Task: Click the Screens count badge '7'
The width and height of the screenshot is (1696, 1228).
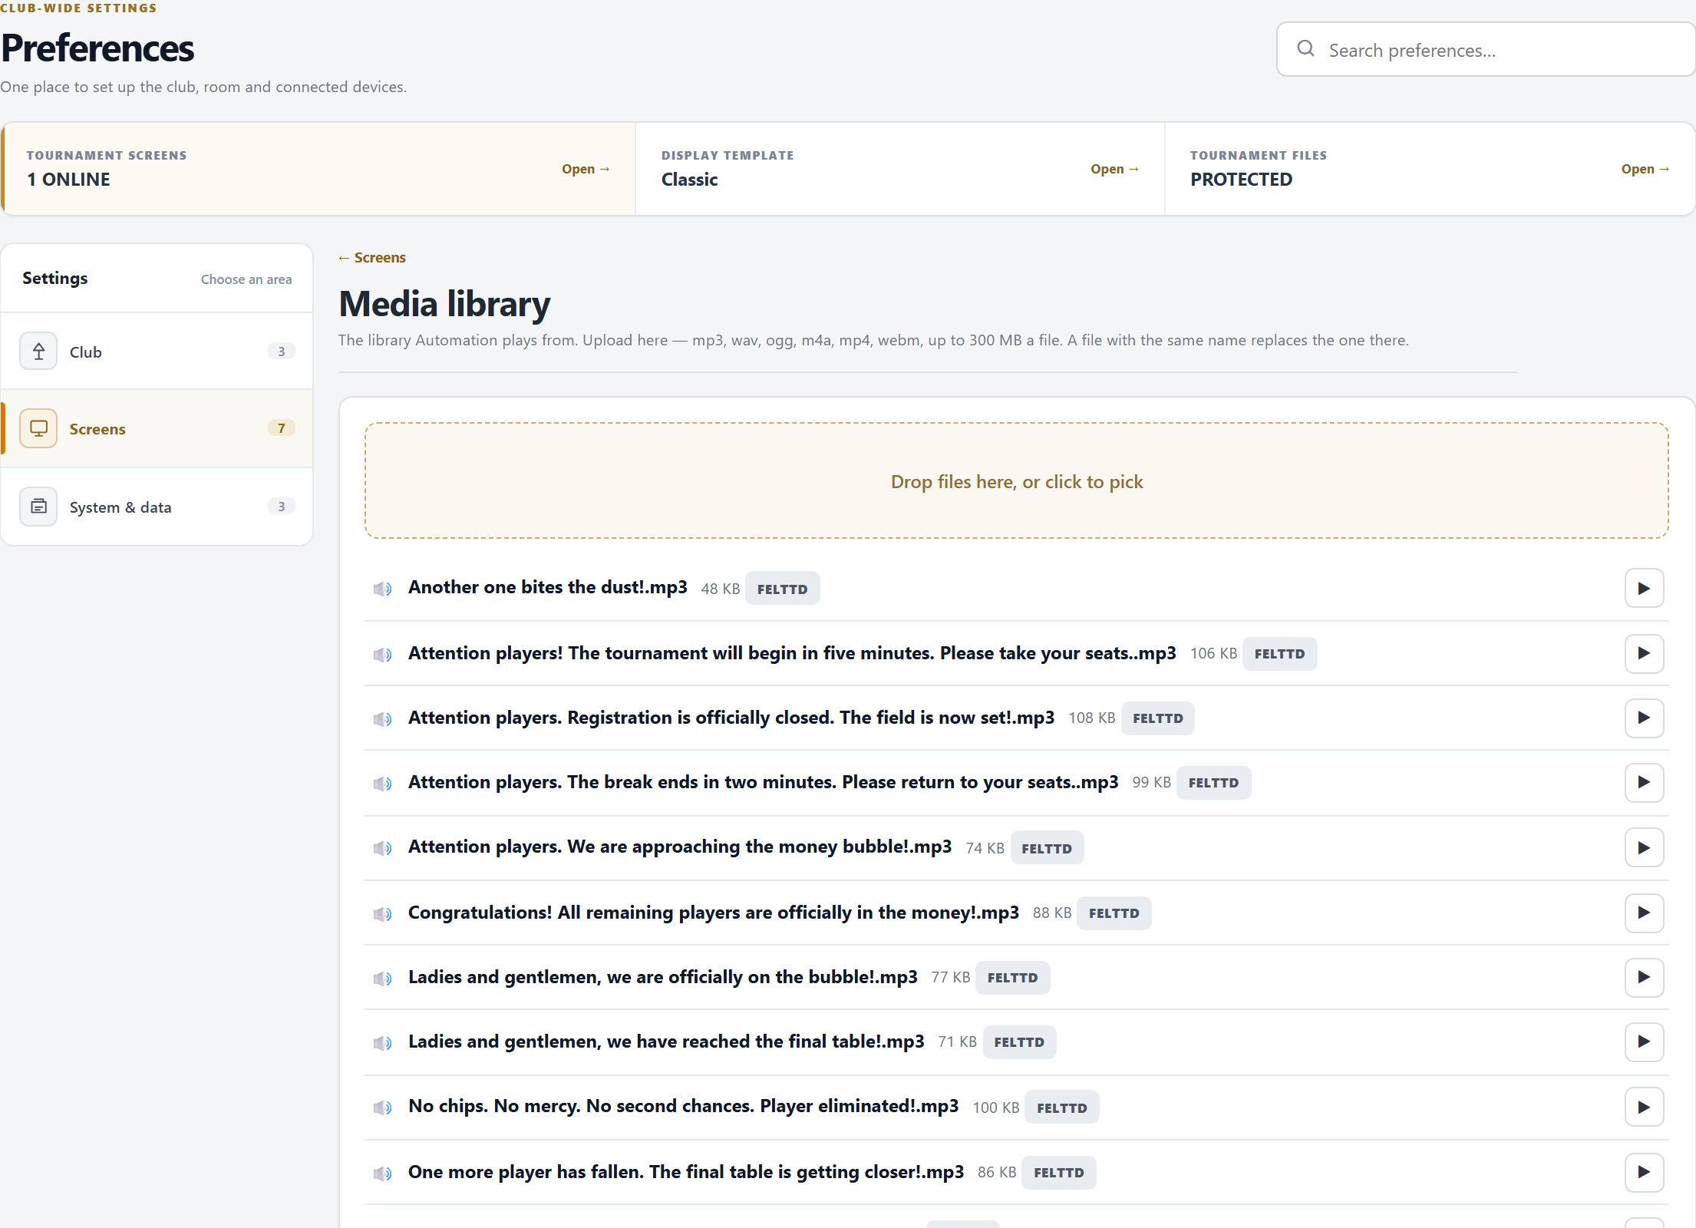Action: click(x=281, y=428)
